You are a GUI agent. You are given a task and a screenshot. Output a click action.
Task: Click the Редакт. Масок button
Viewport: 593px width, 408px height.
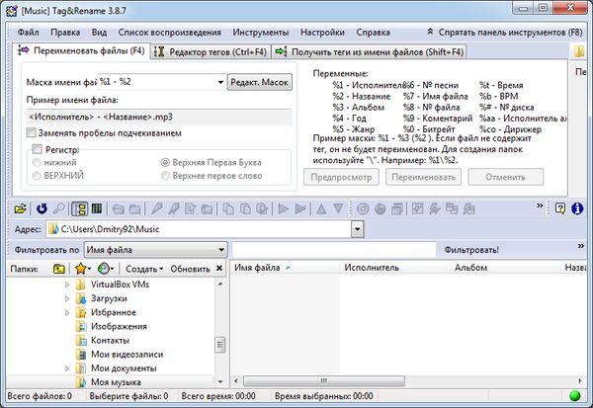[x=260, y=82]
